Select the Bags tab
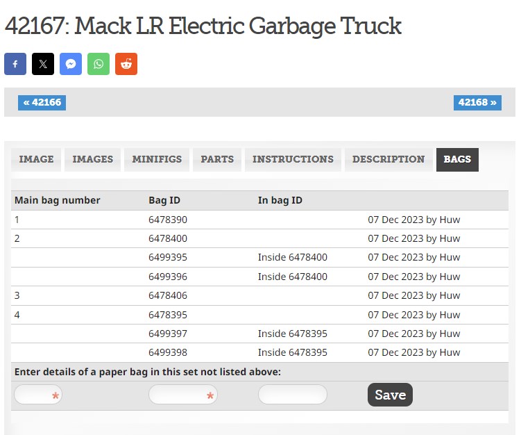Screen dimensions: 521x435 (x=457, y=159)
